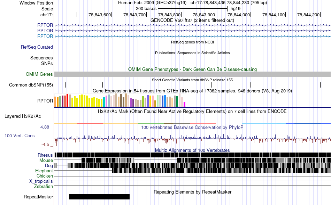Select the dbSNP variant tick just before 78,843,600
331x205 pixels.
click(x=102, y=85)
